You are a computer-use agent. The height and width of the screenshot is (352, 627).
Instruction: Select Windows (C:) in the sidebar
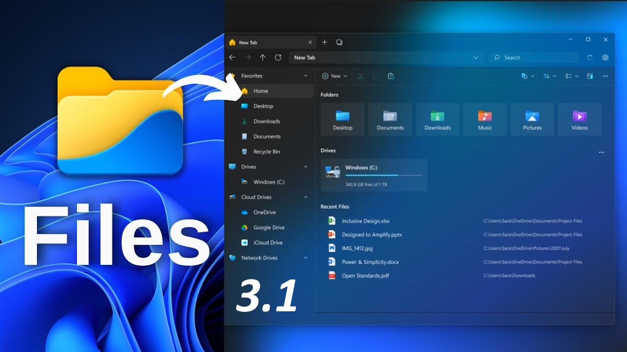[x=270, y=182]
